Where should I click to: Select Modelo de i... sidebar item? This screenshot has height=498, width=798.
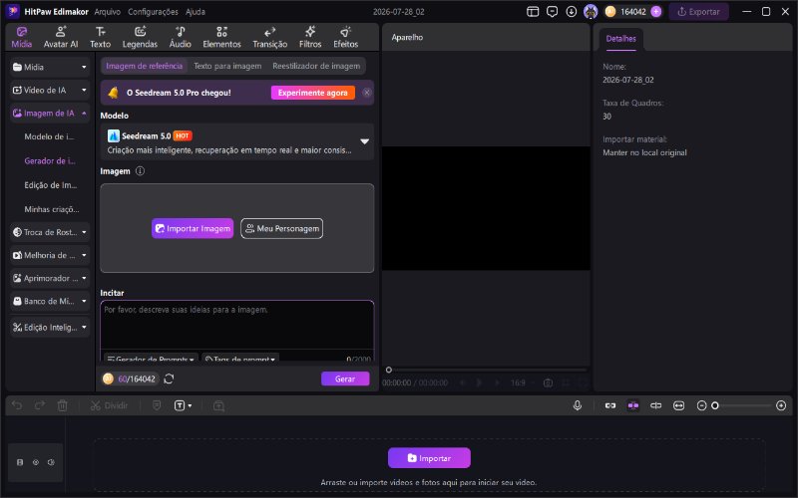click(50, 136)
